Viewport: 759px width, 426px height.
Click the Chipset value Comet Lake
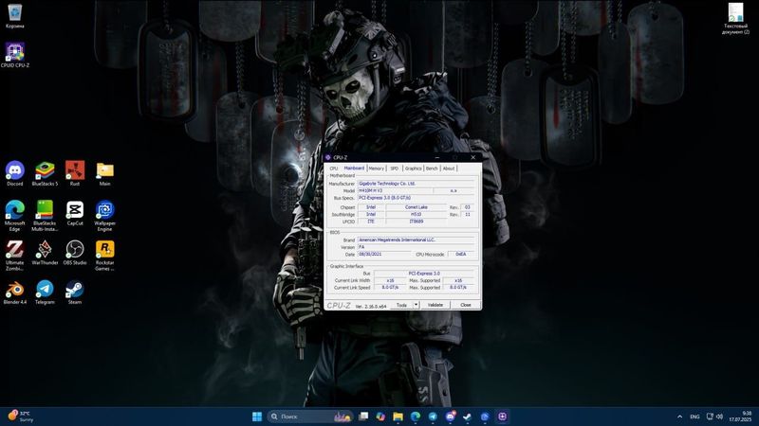tap(417, 207)
